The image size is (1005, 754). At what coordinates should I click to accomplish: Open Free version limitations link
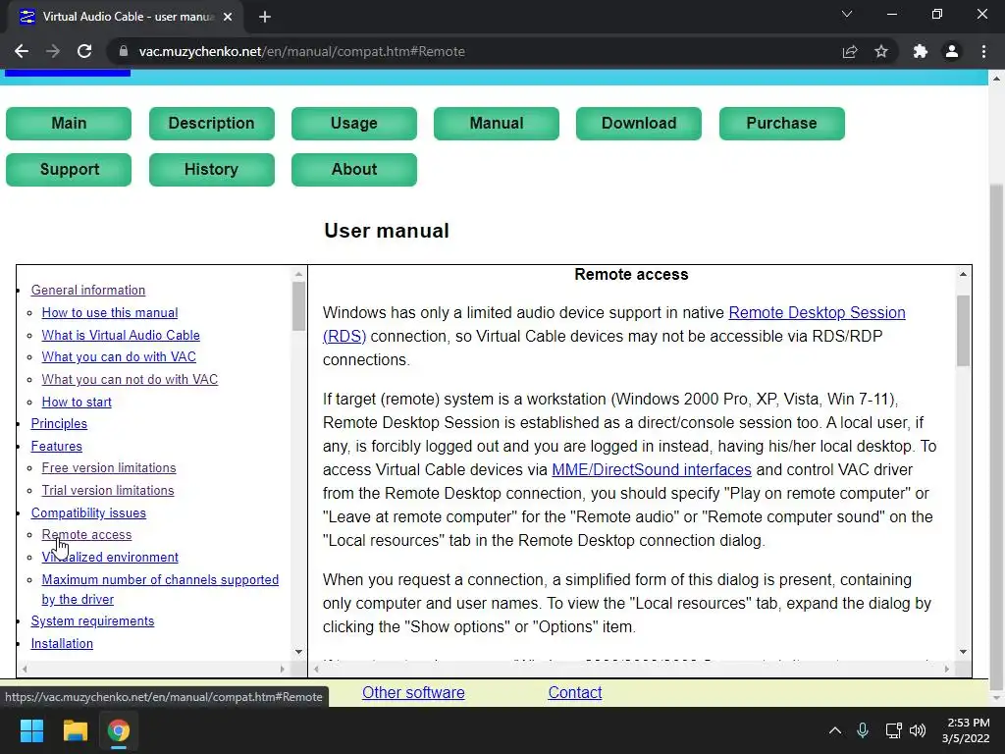click(108, 467)
